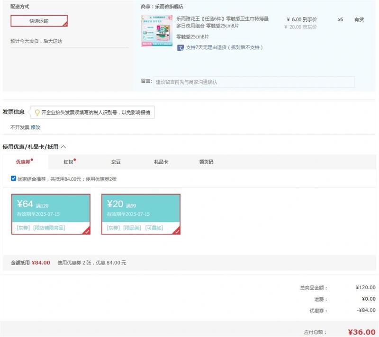The image size is (379, 337).
Task: Open the 乐而雅花王 product title link
Action: point(222,22)
